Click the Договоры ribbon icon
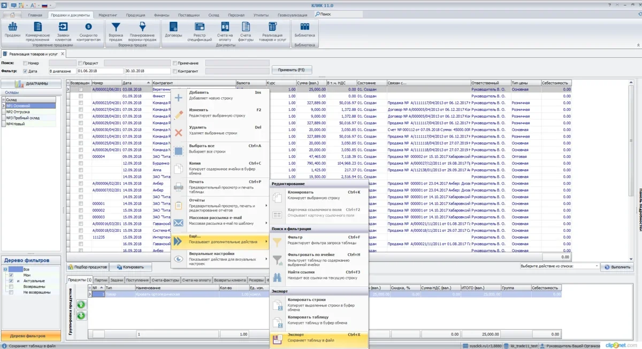The height and width of the screenshot is (349, 642). tap(173, 27)
